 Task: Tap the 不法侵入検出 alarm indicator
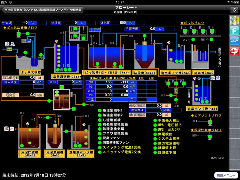[x=155, y=121]
